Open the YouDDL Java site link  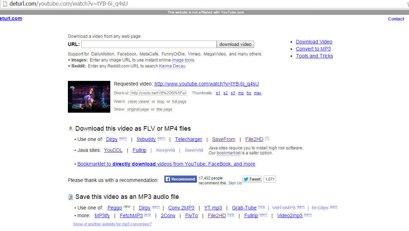click(113, 150)
